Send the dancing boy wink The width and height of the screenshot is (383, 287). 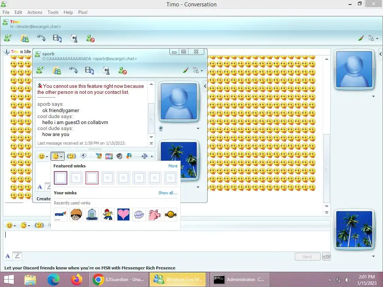tap(107, 215)
